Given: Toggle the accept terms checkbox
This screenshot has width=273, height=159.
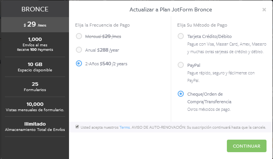Looking at the screenshot, I should click(77, 127).
